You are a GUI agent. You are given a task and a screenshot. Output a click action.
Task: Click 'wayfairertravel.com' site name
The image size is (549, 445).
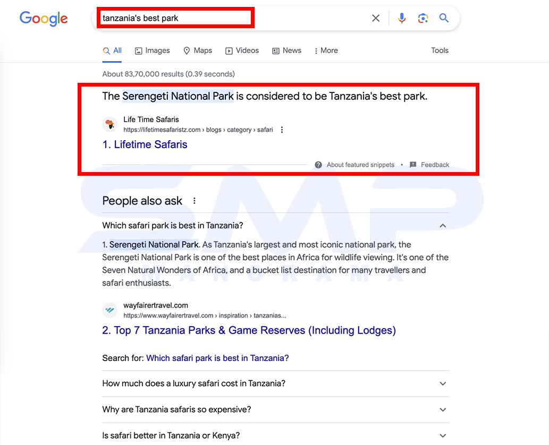point(156,305)
